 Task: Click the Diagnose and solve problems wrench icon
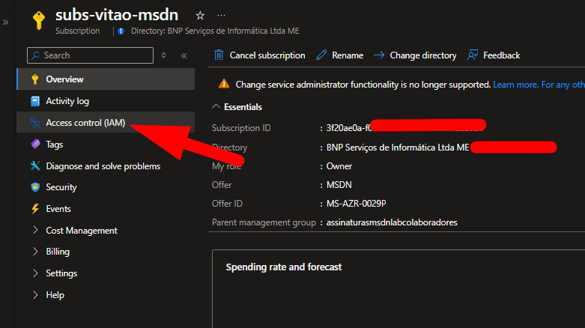click(x=34, y=165)
